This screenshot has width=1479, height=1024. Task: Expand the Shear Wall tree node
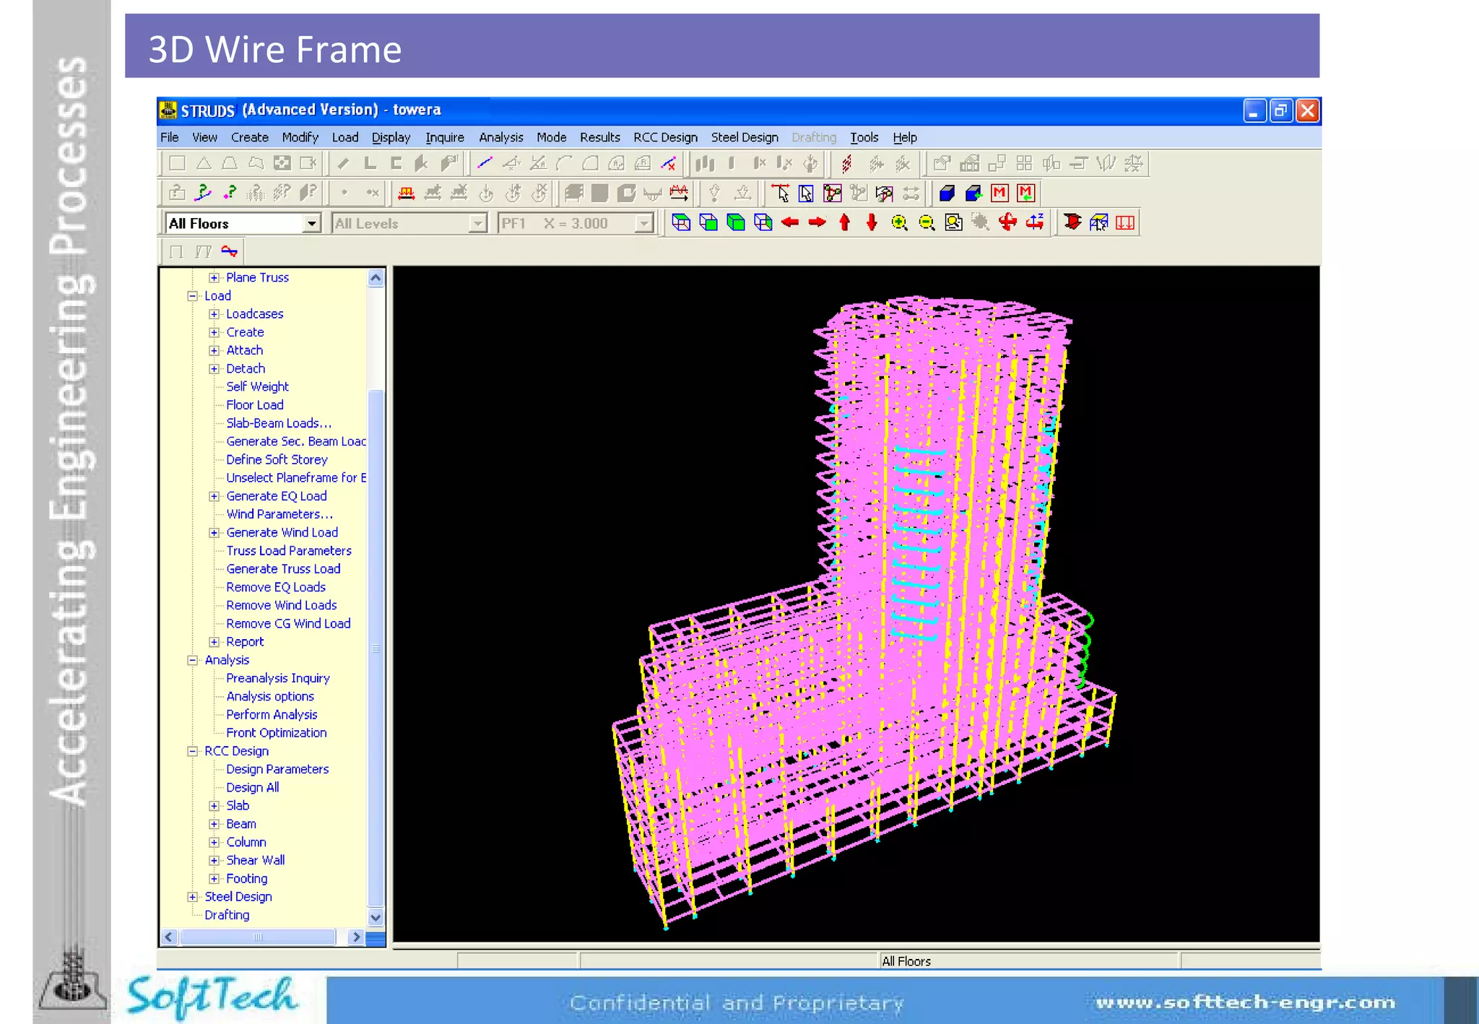pyautogui.click(x=214, y=860)
